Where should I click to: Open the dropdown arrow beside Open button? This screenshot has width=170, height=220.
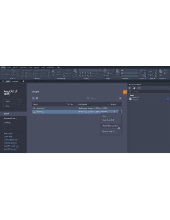(21, 101)
